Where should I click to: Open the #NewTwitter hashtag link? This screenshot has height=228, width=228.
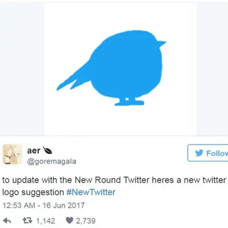(91, 192)
